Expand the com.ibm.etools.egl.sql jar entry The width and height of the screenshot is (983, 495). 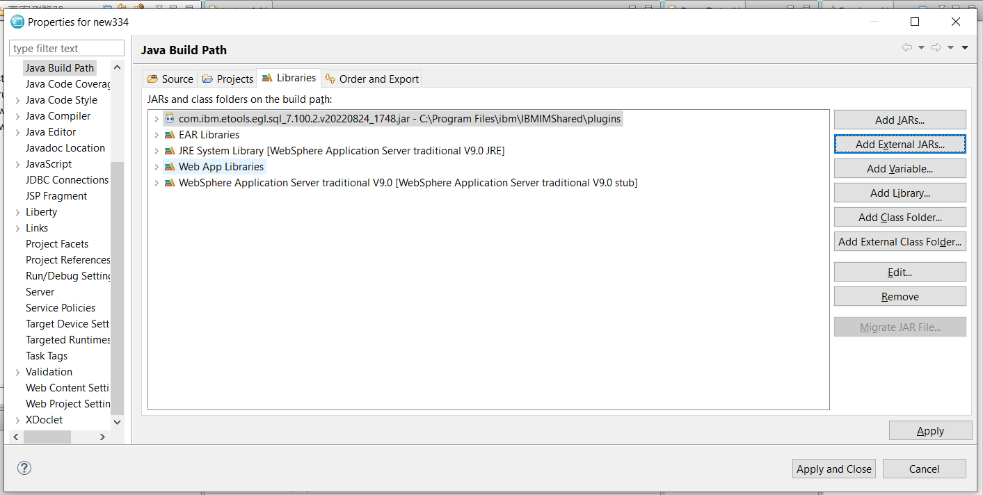[x=157, y=119]
